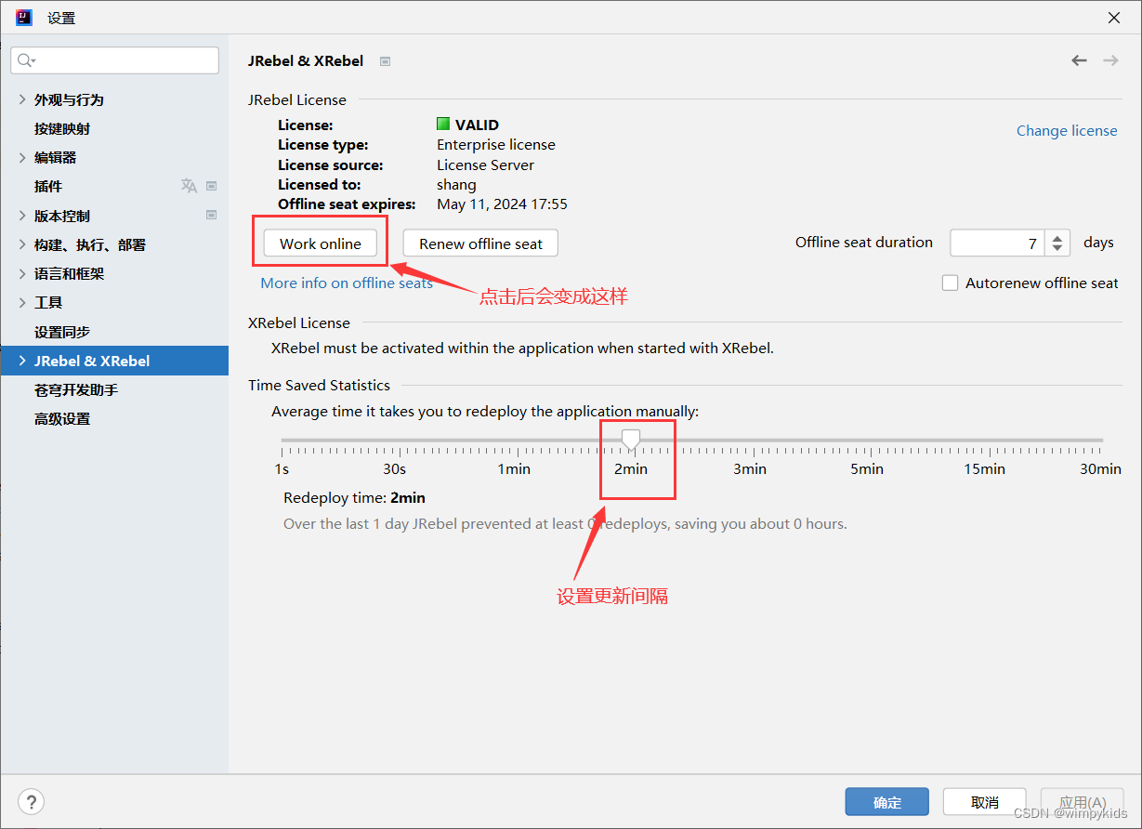Click the 1min label on the slider scale
This screenshot has width=1142, height=829.
[x=514, y=468]
